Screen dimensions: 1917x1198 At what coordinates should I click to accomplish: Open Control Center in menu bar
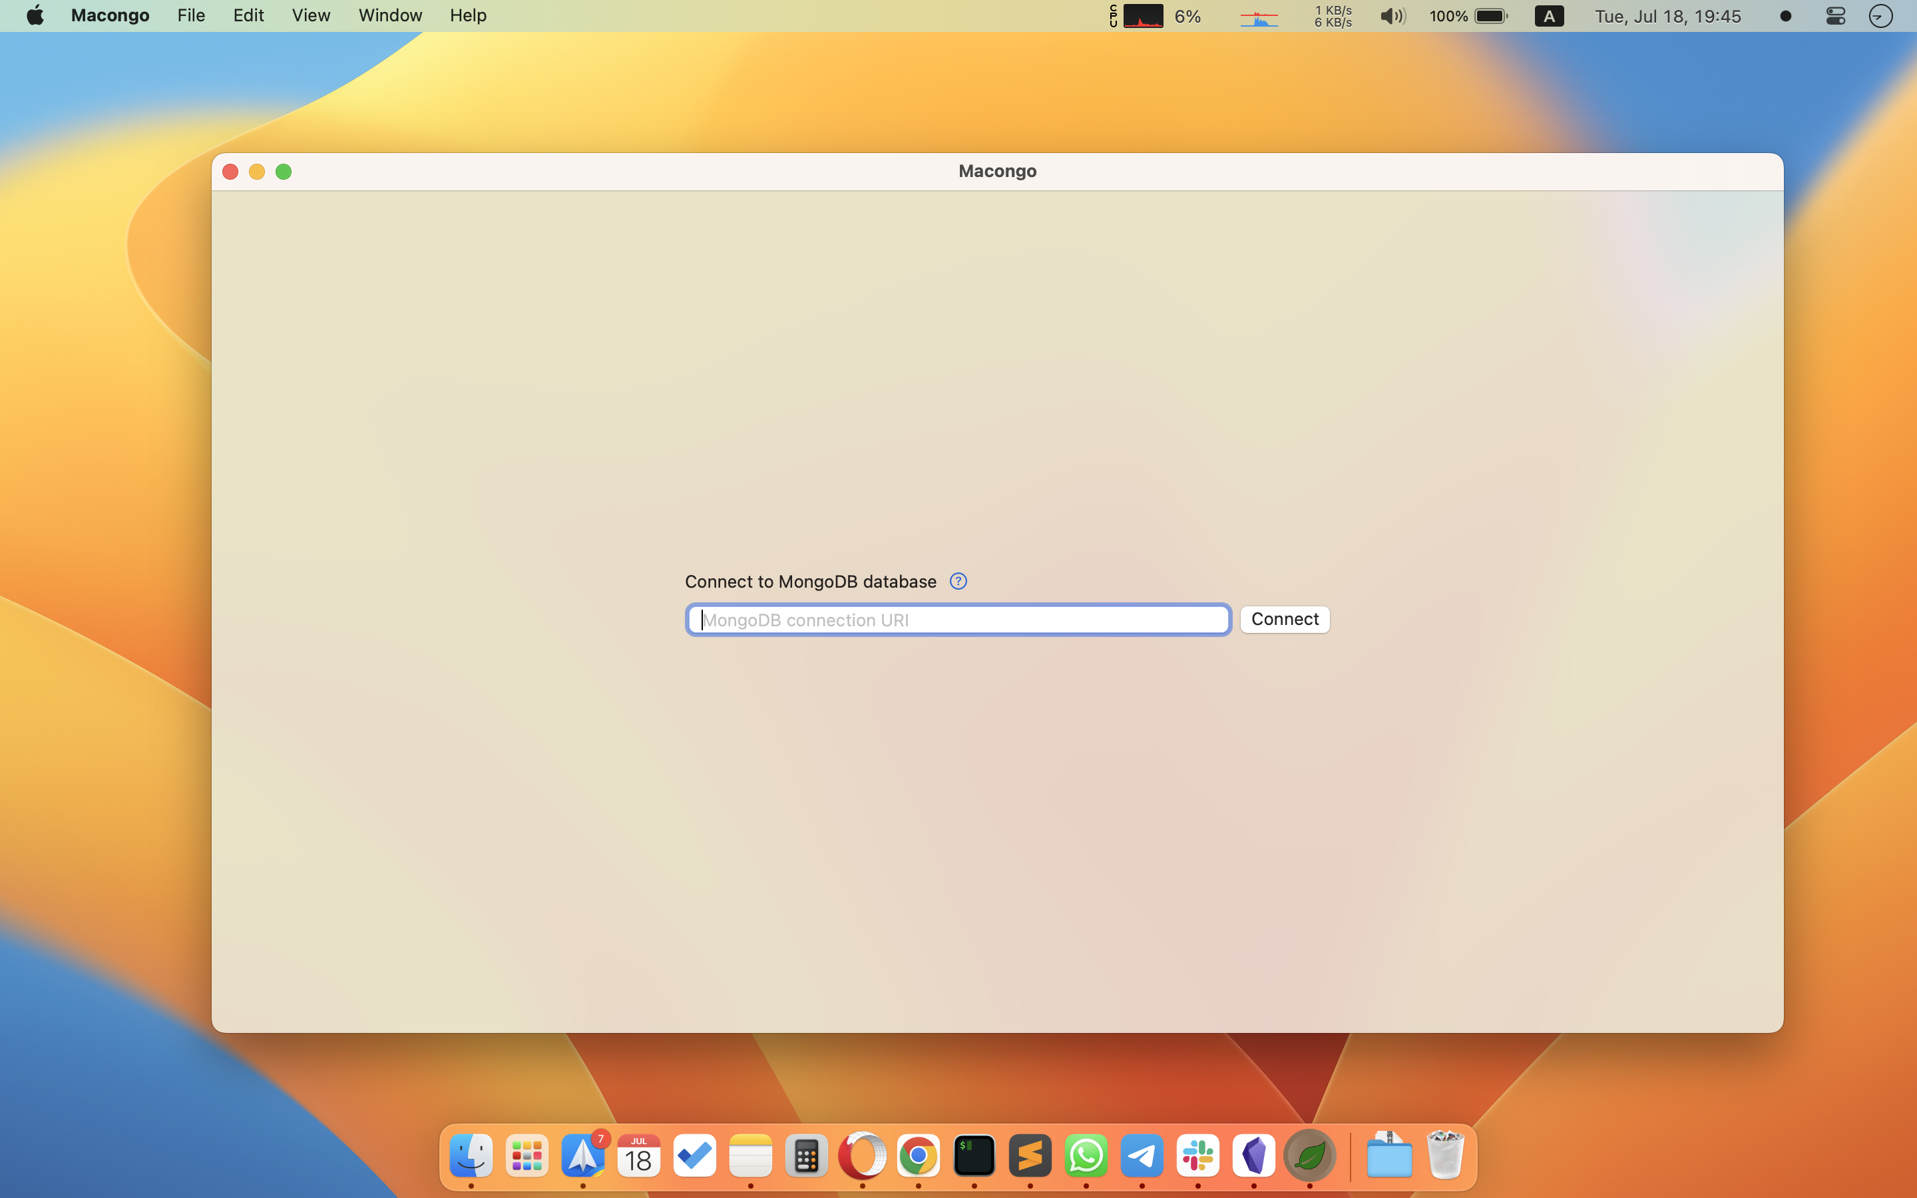[1834, 16]
